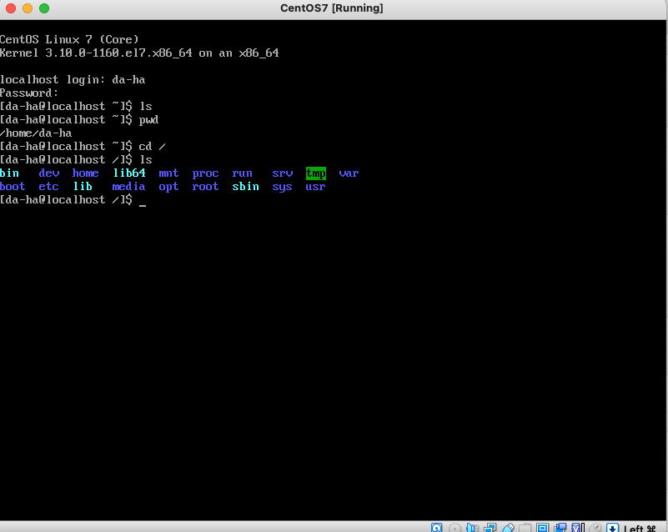Click the 'var' directory name
The image size is (668, 532).
[349, 173]
